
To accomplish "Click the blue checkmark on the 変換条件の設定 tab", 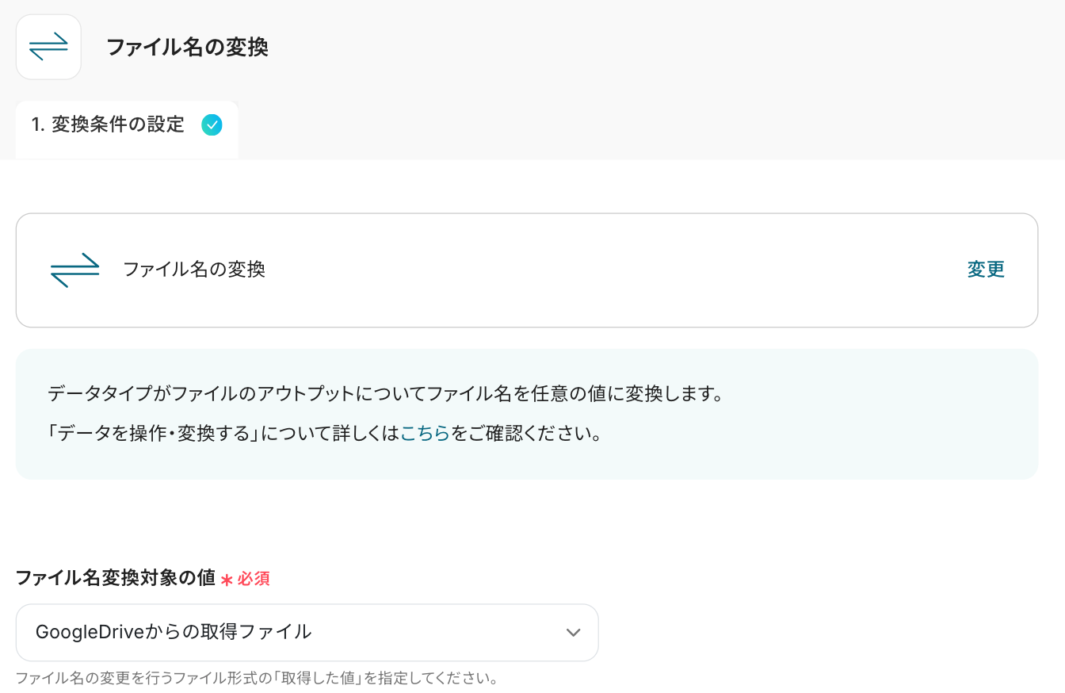I will [212, 124].
